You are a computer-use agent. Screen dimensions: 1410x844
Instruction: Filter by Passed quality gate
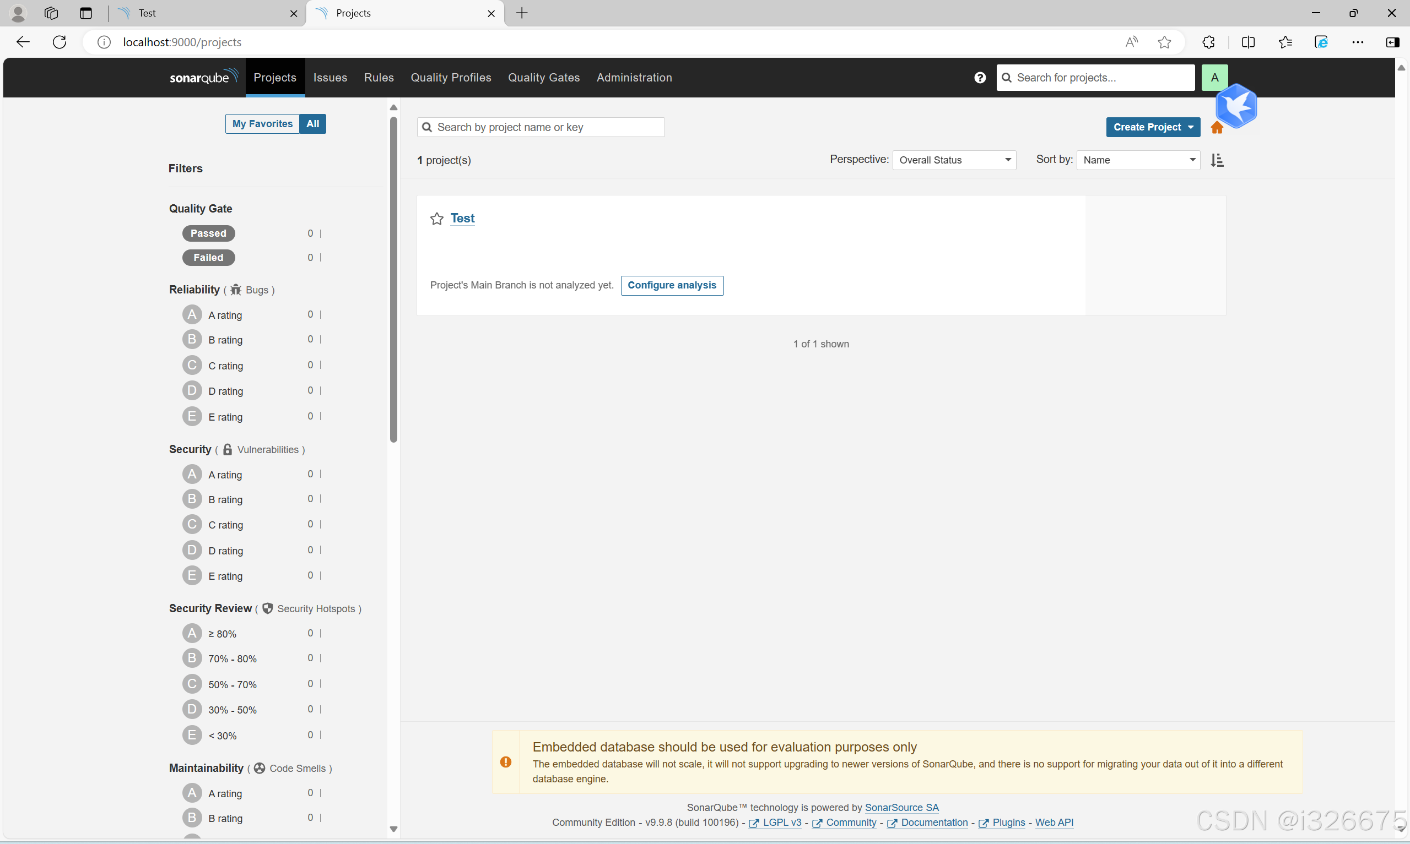point(208,233)
